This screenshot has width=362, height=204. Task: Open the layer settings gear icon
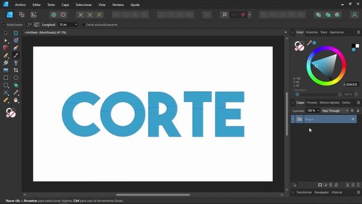(x=352, y=111)
